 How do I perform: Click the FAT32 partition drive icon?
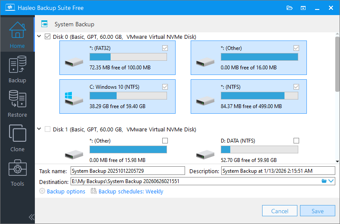pos(74,62)
